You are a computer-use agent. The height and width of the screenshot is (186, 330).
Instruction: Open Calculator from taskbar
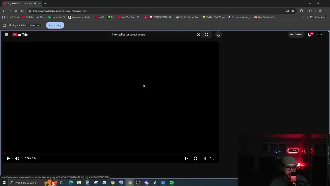click(87, 183)
